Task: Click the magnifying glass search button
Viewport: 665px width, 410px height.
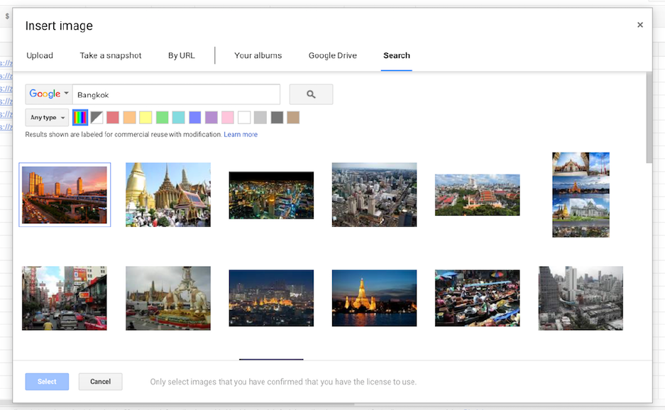Action: tap(311, 94)
